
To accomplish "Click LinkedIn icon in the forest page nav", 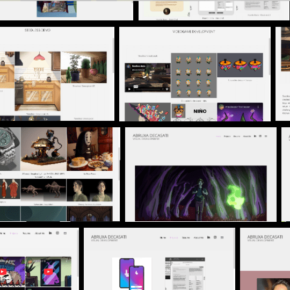I will click(255, 136).
